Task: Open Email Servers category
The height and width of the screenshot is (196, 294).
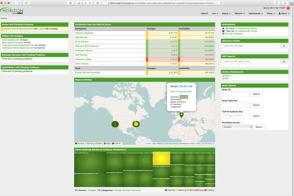Action: (82, 41)
